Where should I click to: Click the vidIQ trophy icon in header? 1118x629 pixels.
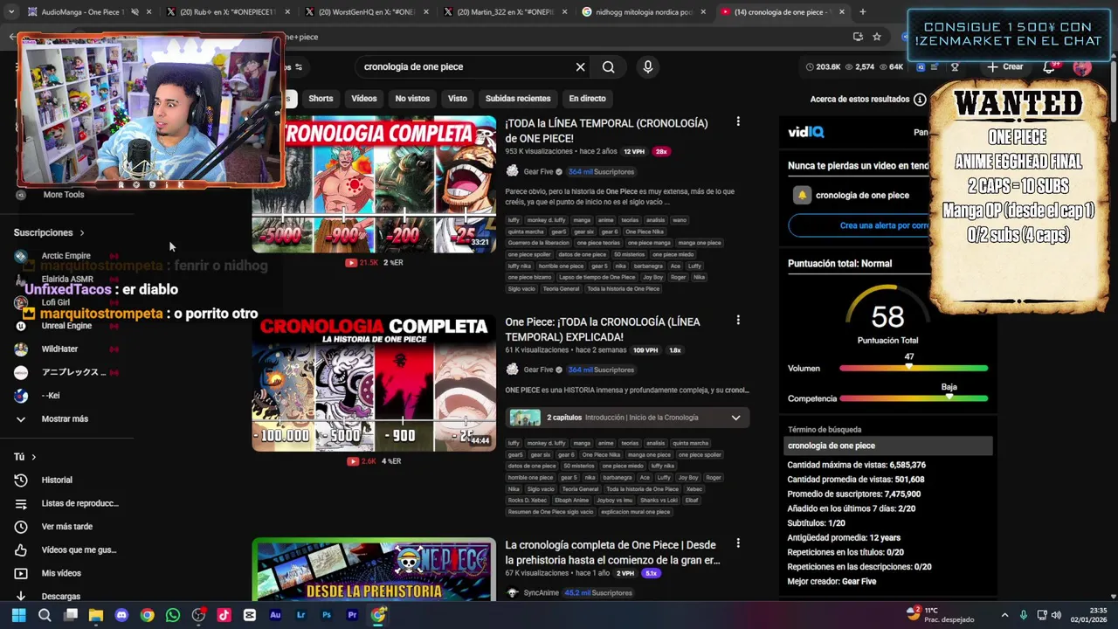click(955, 67)
